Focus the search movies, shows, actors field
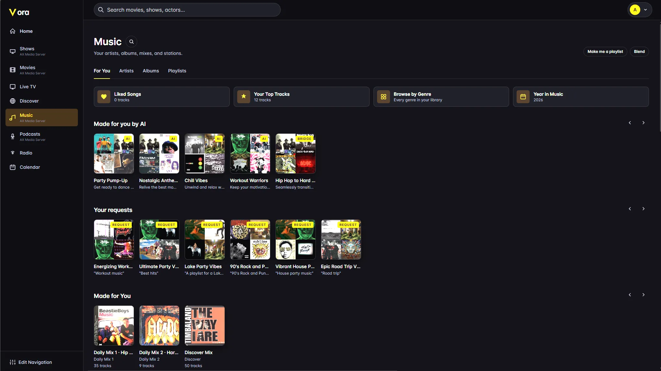 point(187,10)
